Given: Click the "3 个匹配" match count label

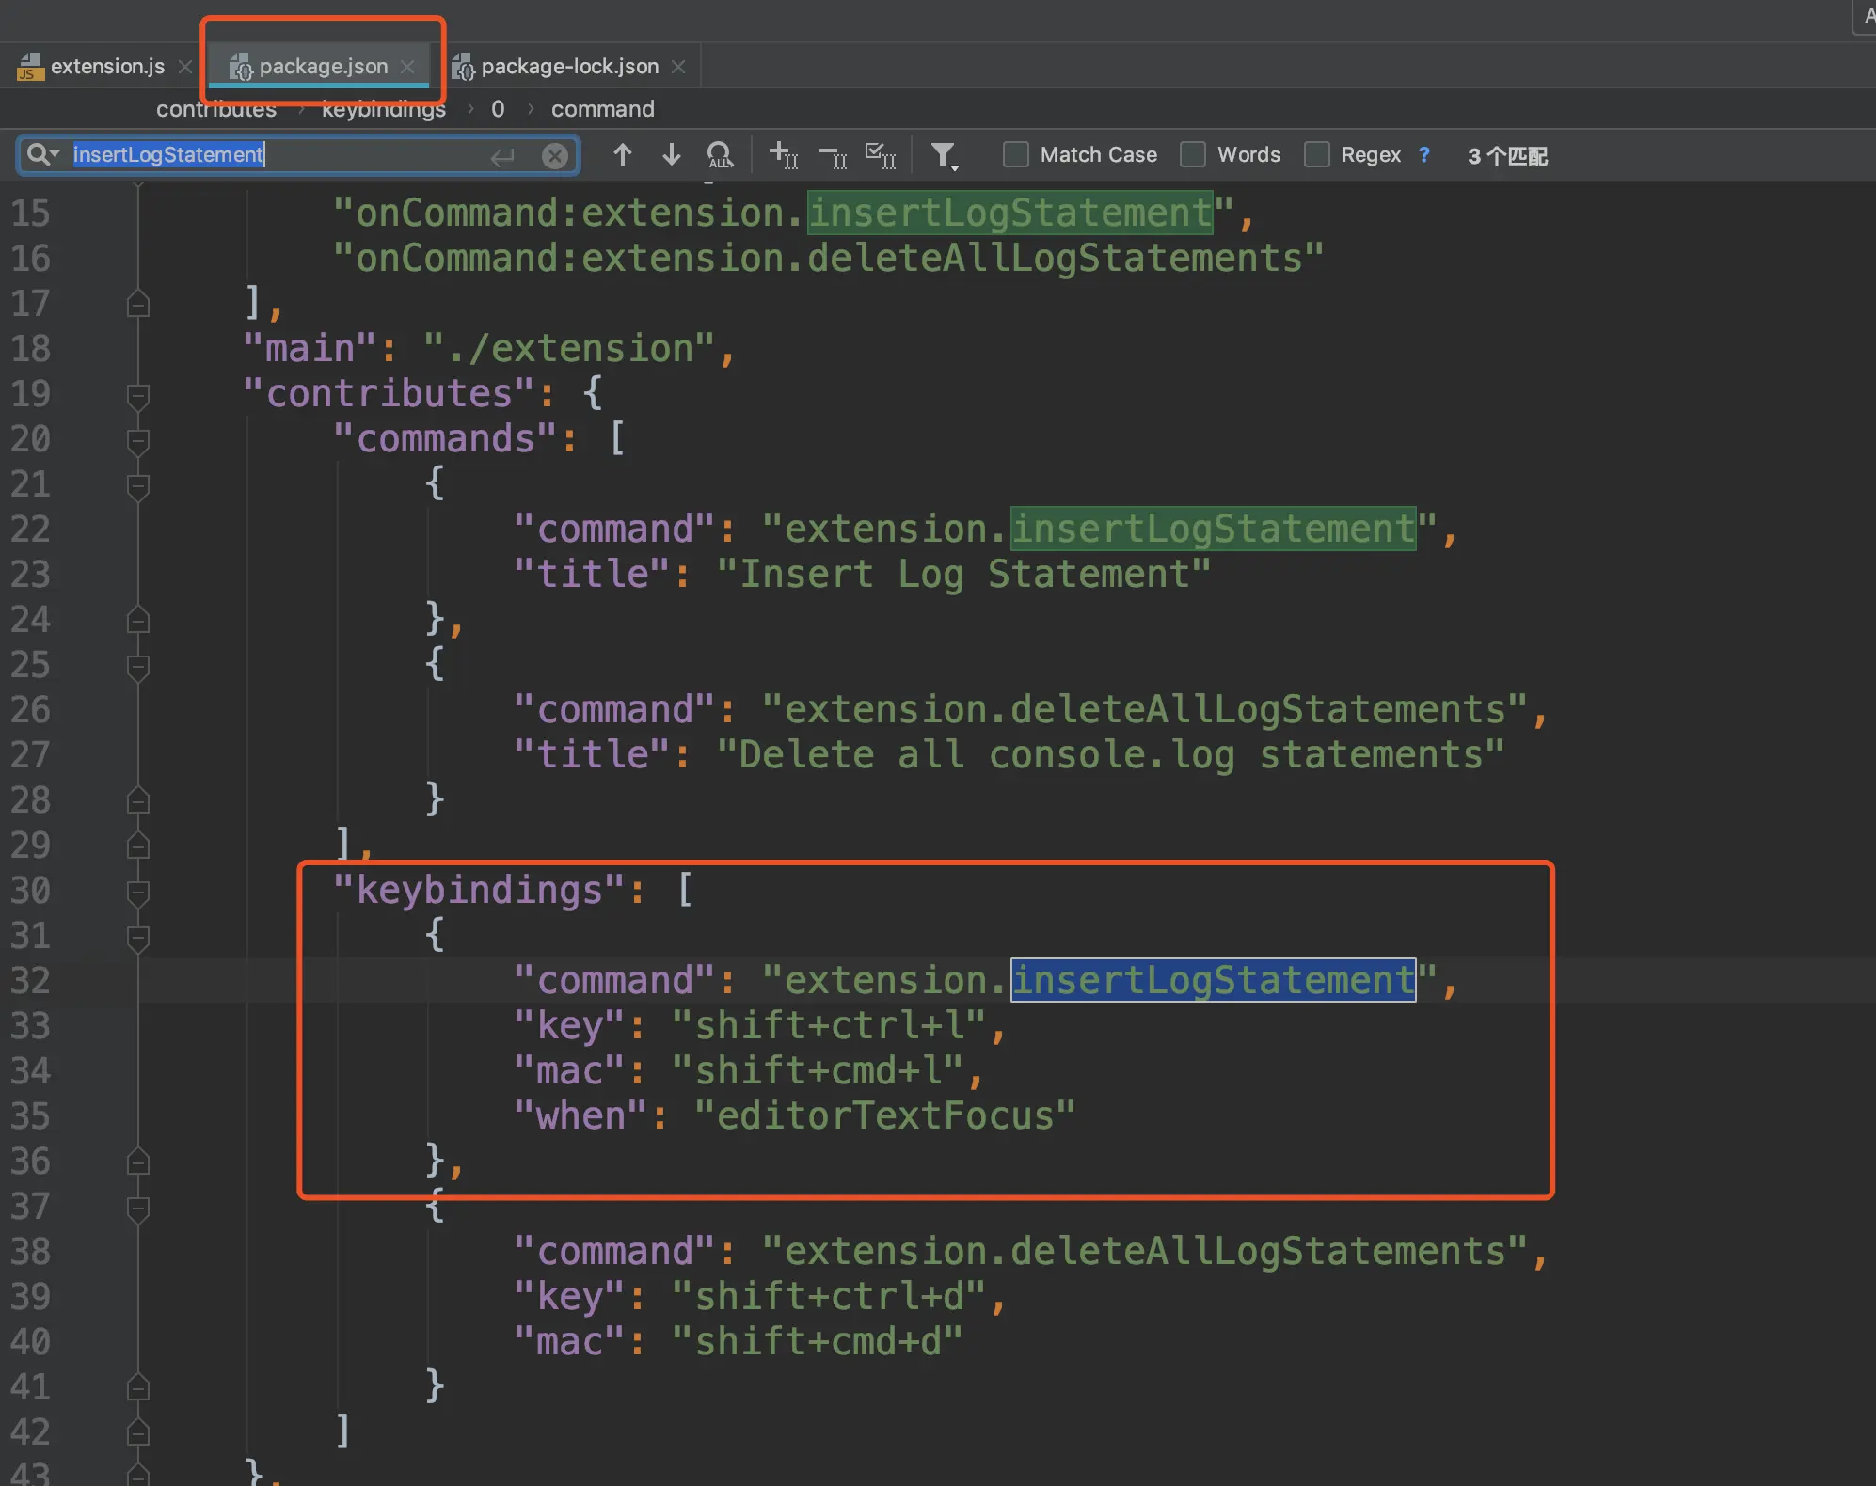Looking at the screenshot, I should point(1507,156).
